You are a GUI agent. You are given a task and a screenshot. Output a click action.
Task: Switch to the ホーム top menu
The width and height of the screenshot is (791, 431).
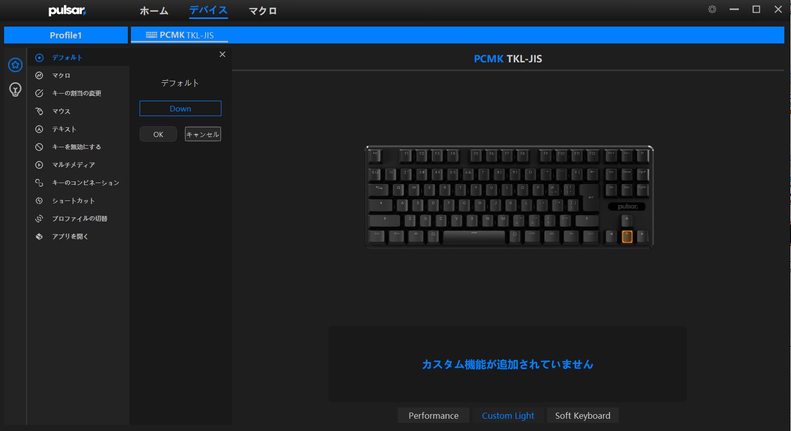(x=154, y=11)
